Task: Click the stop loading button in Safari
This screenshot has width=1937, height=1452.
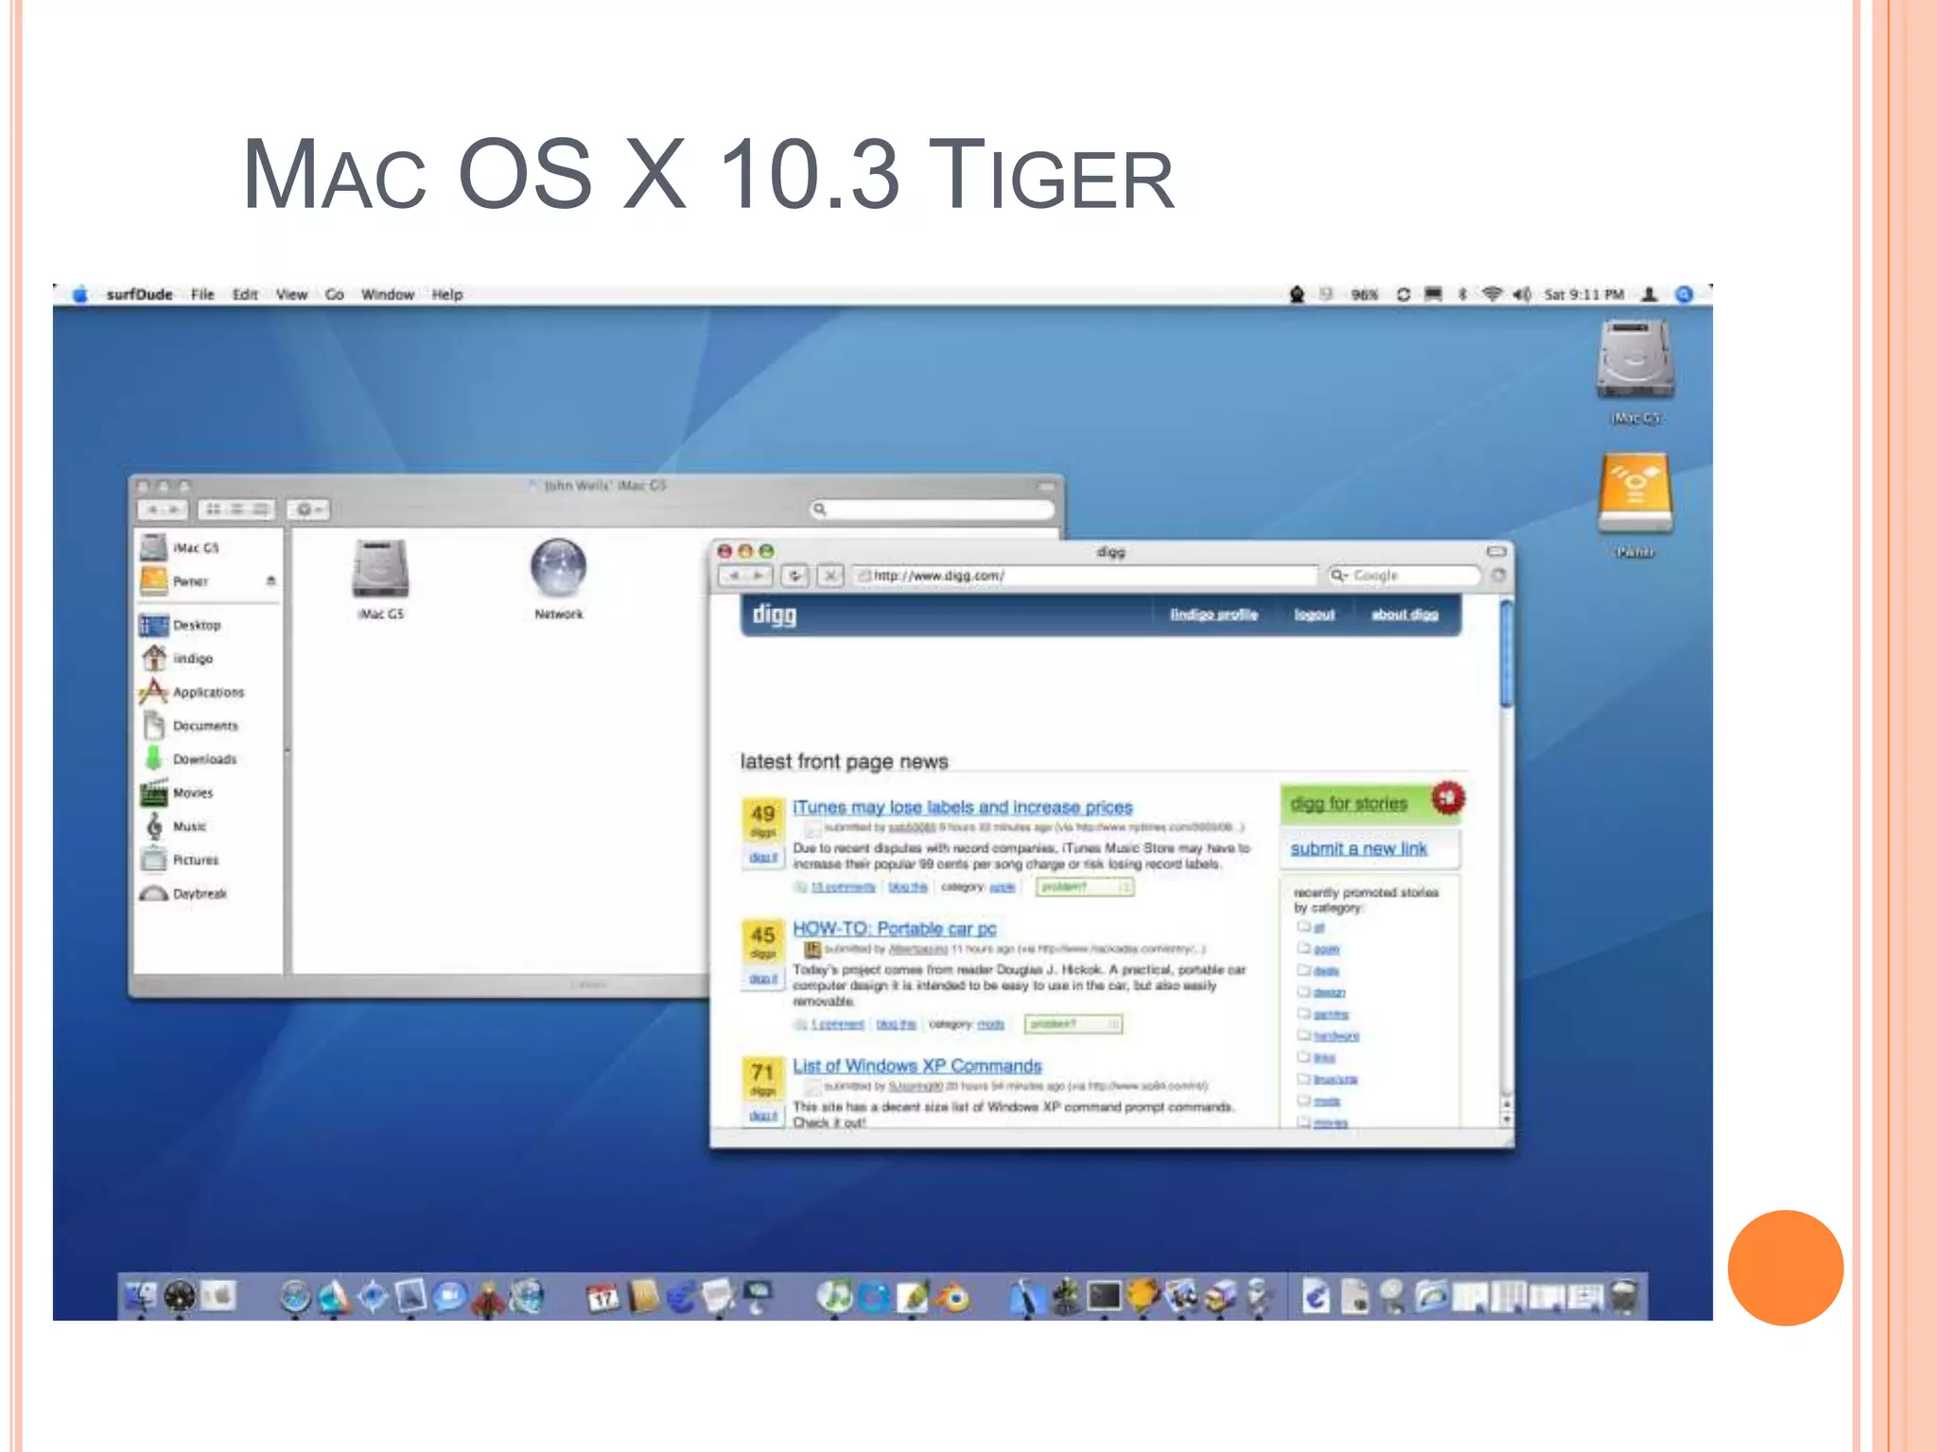Action: click(830, 575)
